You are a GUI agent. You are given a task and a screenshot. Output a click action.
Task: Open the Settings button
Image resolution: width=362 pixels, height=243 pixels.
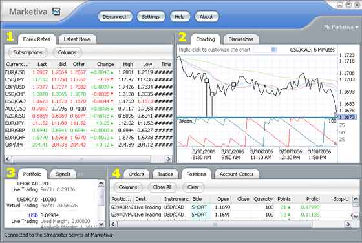[151, 17]
